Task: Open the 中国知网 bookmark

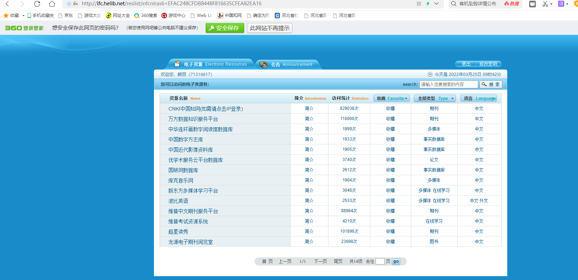Action: click(230, 16)
